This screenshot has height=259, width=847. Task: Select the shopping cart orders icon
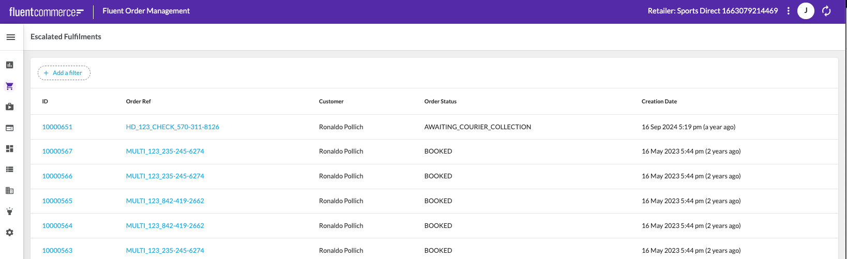click(9, 86)
